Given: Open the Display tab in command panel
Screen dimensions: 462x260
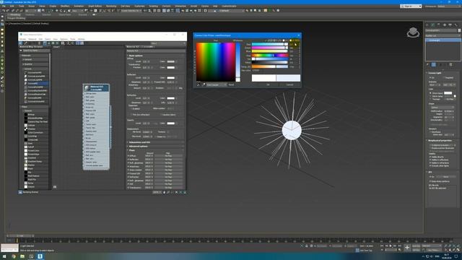Looking at the screenshot, I should 450,25.
